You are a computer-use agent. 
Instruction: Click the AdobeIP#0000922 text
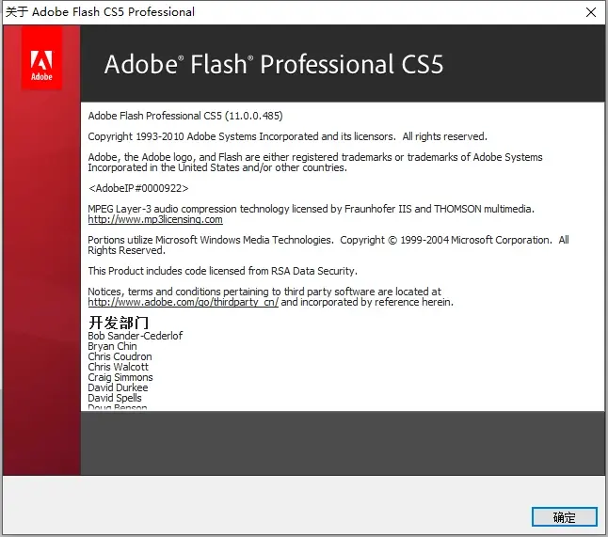pyautogui.click(x=137, y=188)
